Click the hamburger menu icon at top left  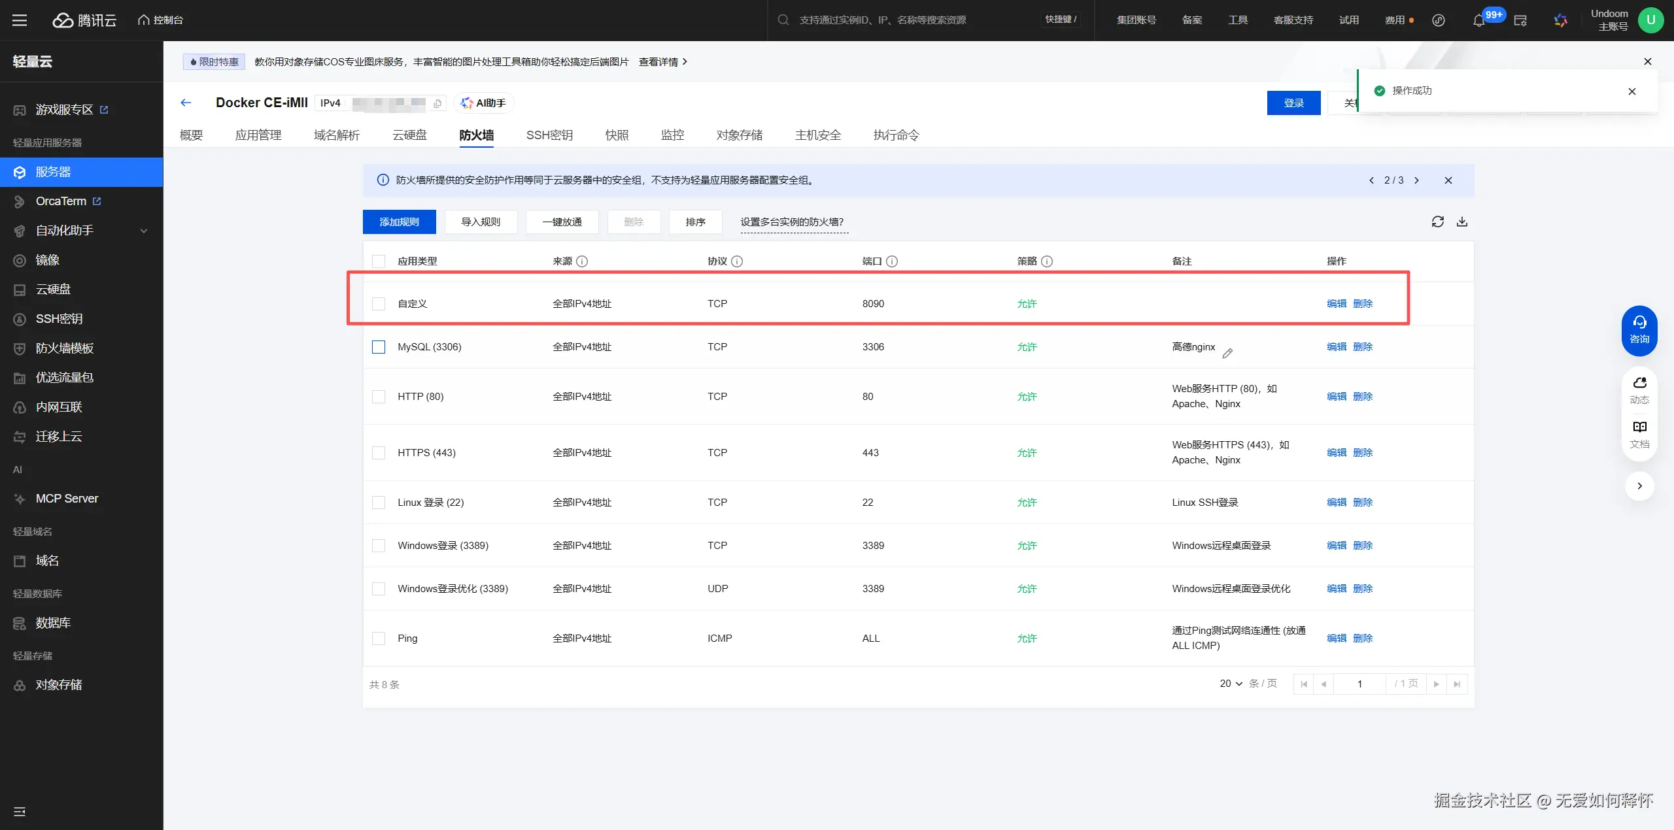(20, 20)
